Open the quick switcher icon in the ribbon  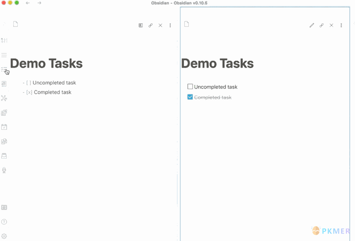[x=4, y=84]
